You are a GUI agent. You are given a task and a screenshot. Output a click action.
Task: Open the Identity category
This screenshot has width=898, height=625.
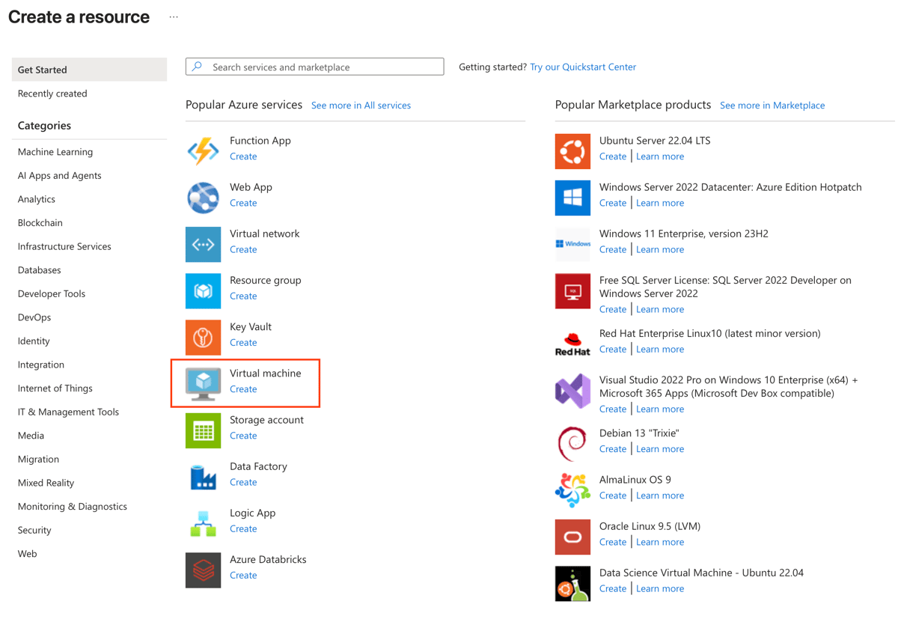pos(34,341)
